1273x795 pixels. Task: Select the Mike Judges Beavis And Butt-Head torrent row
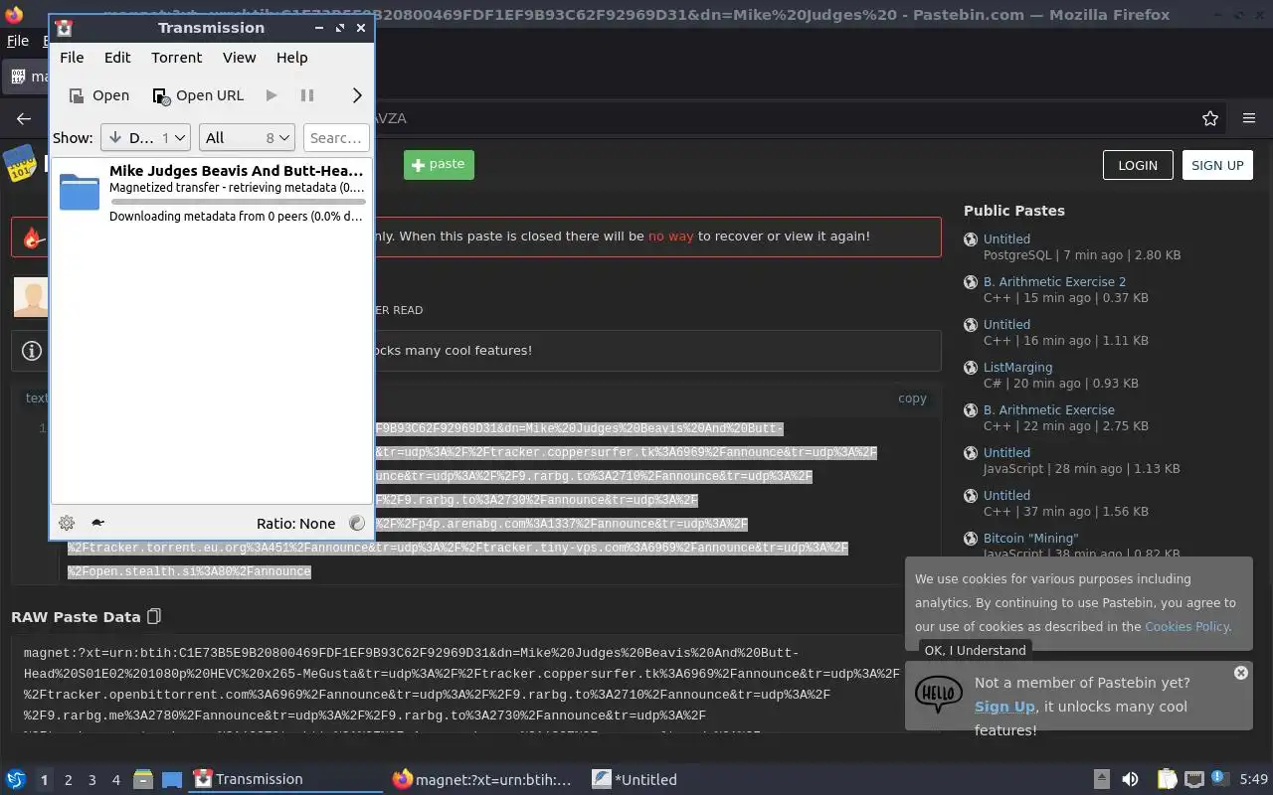(x=212, y=193)
